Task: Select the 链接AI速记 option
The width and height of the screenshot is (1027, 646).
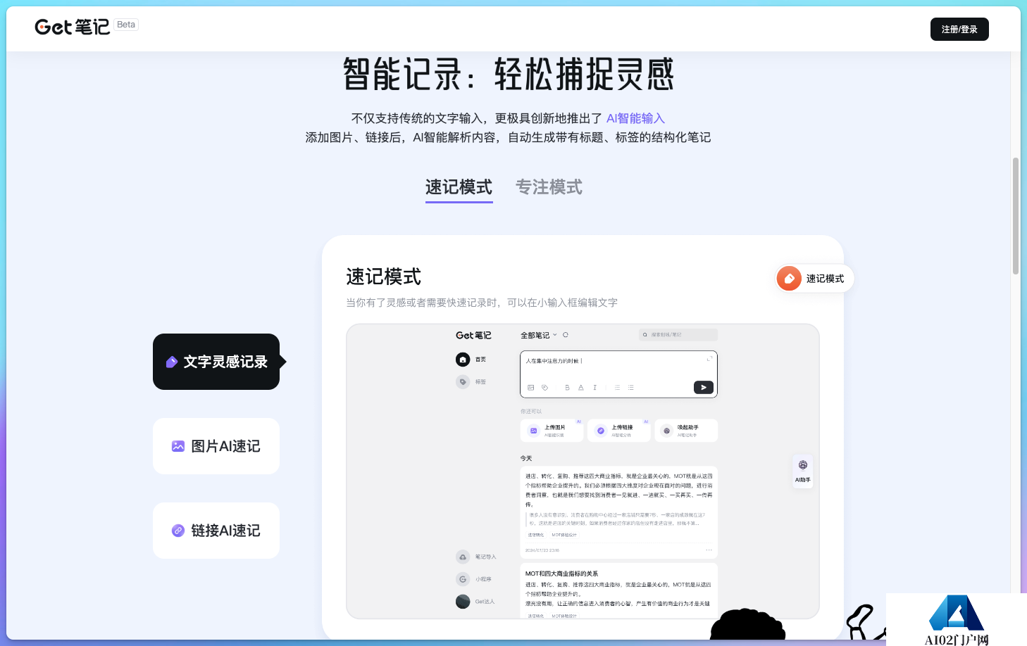Action: (x=216, y=531)
